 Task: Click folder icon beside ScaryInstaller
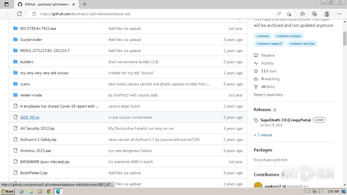coord(15,40)
